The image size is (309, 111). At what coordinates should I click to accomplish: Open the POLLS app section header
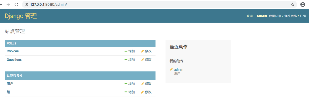click(x=12, y=43)
